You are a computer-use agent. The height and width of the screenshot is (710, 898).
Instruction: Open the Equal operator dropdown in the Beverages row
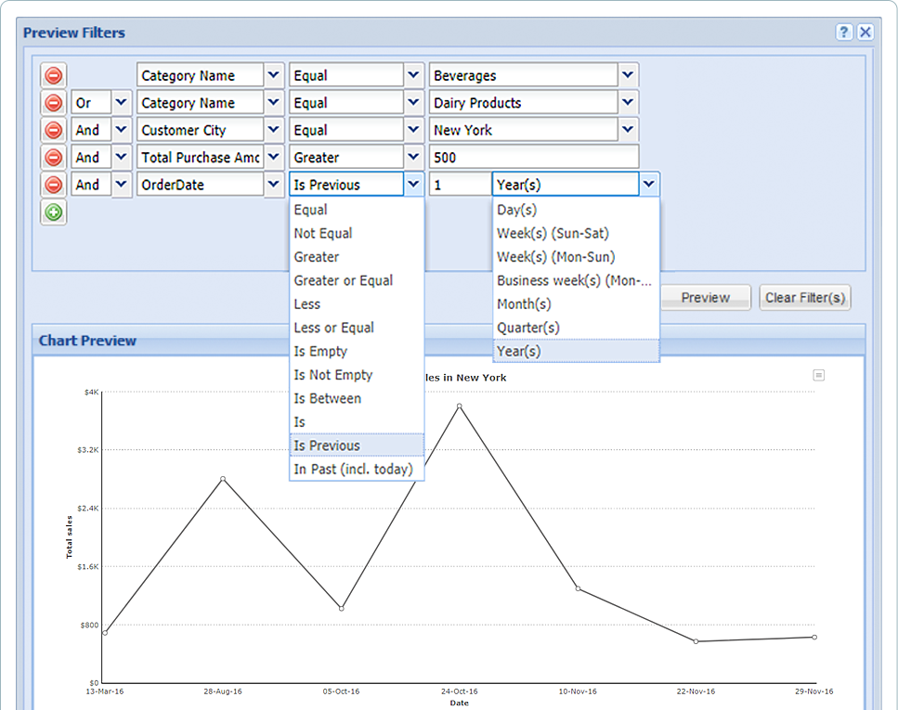pos(413,75)
